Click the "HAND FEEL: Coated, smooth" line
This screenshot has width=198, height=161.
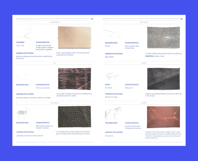tap(155, 56)
